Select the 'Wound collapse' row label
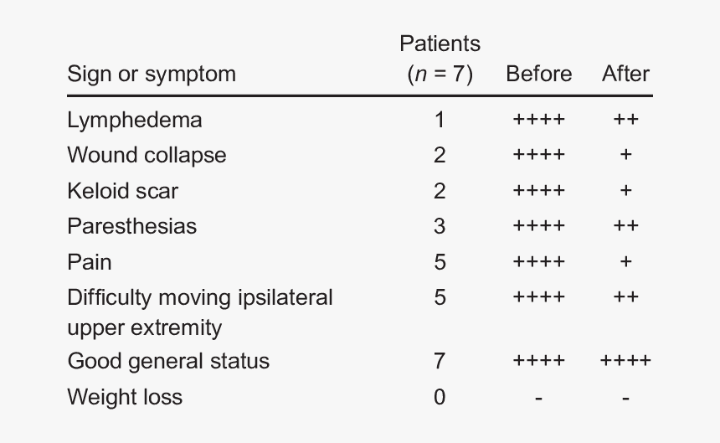This screenshot has height=443, width=720. pyautogui.click(x=147, y=156)
